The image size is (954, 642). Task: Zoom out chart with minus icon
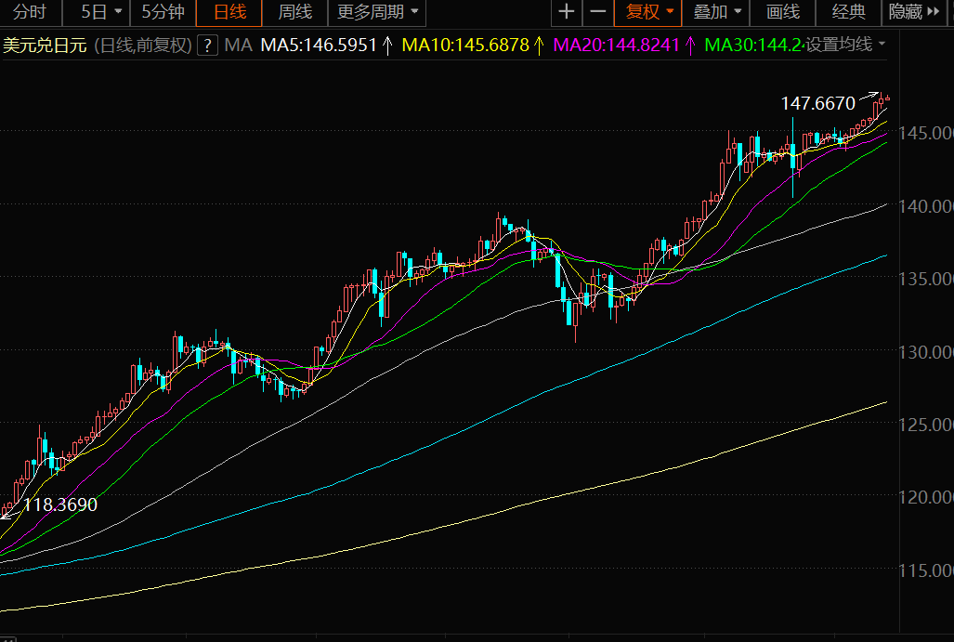click(598, 11)
